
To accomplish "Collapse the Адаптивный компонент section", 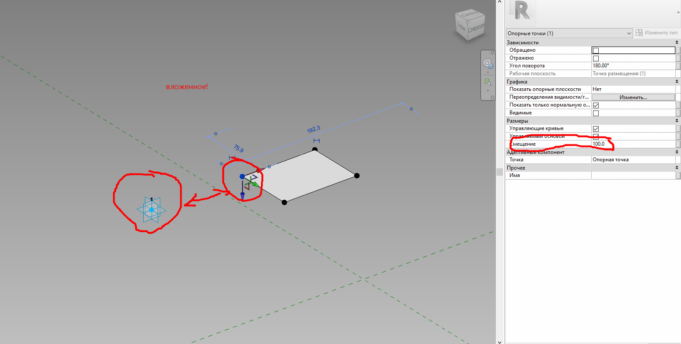I will click(x=677, y=152).
